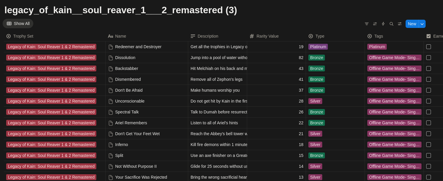The height and width of the screenshot is (181, 443).
Task: Expand the dropdown arrow beside New
Action: pos(422,24)
